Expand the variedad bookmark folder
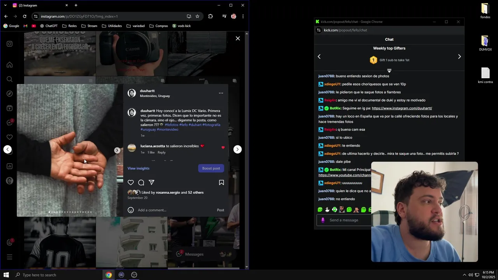This screenshot has width=498, height=280. [x=135, y=26]
